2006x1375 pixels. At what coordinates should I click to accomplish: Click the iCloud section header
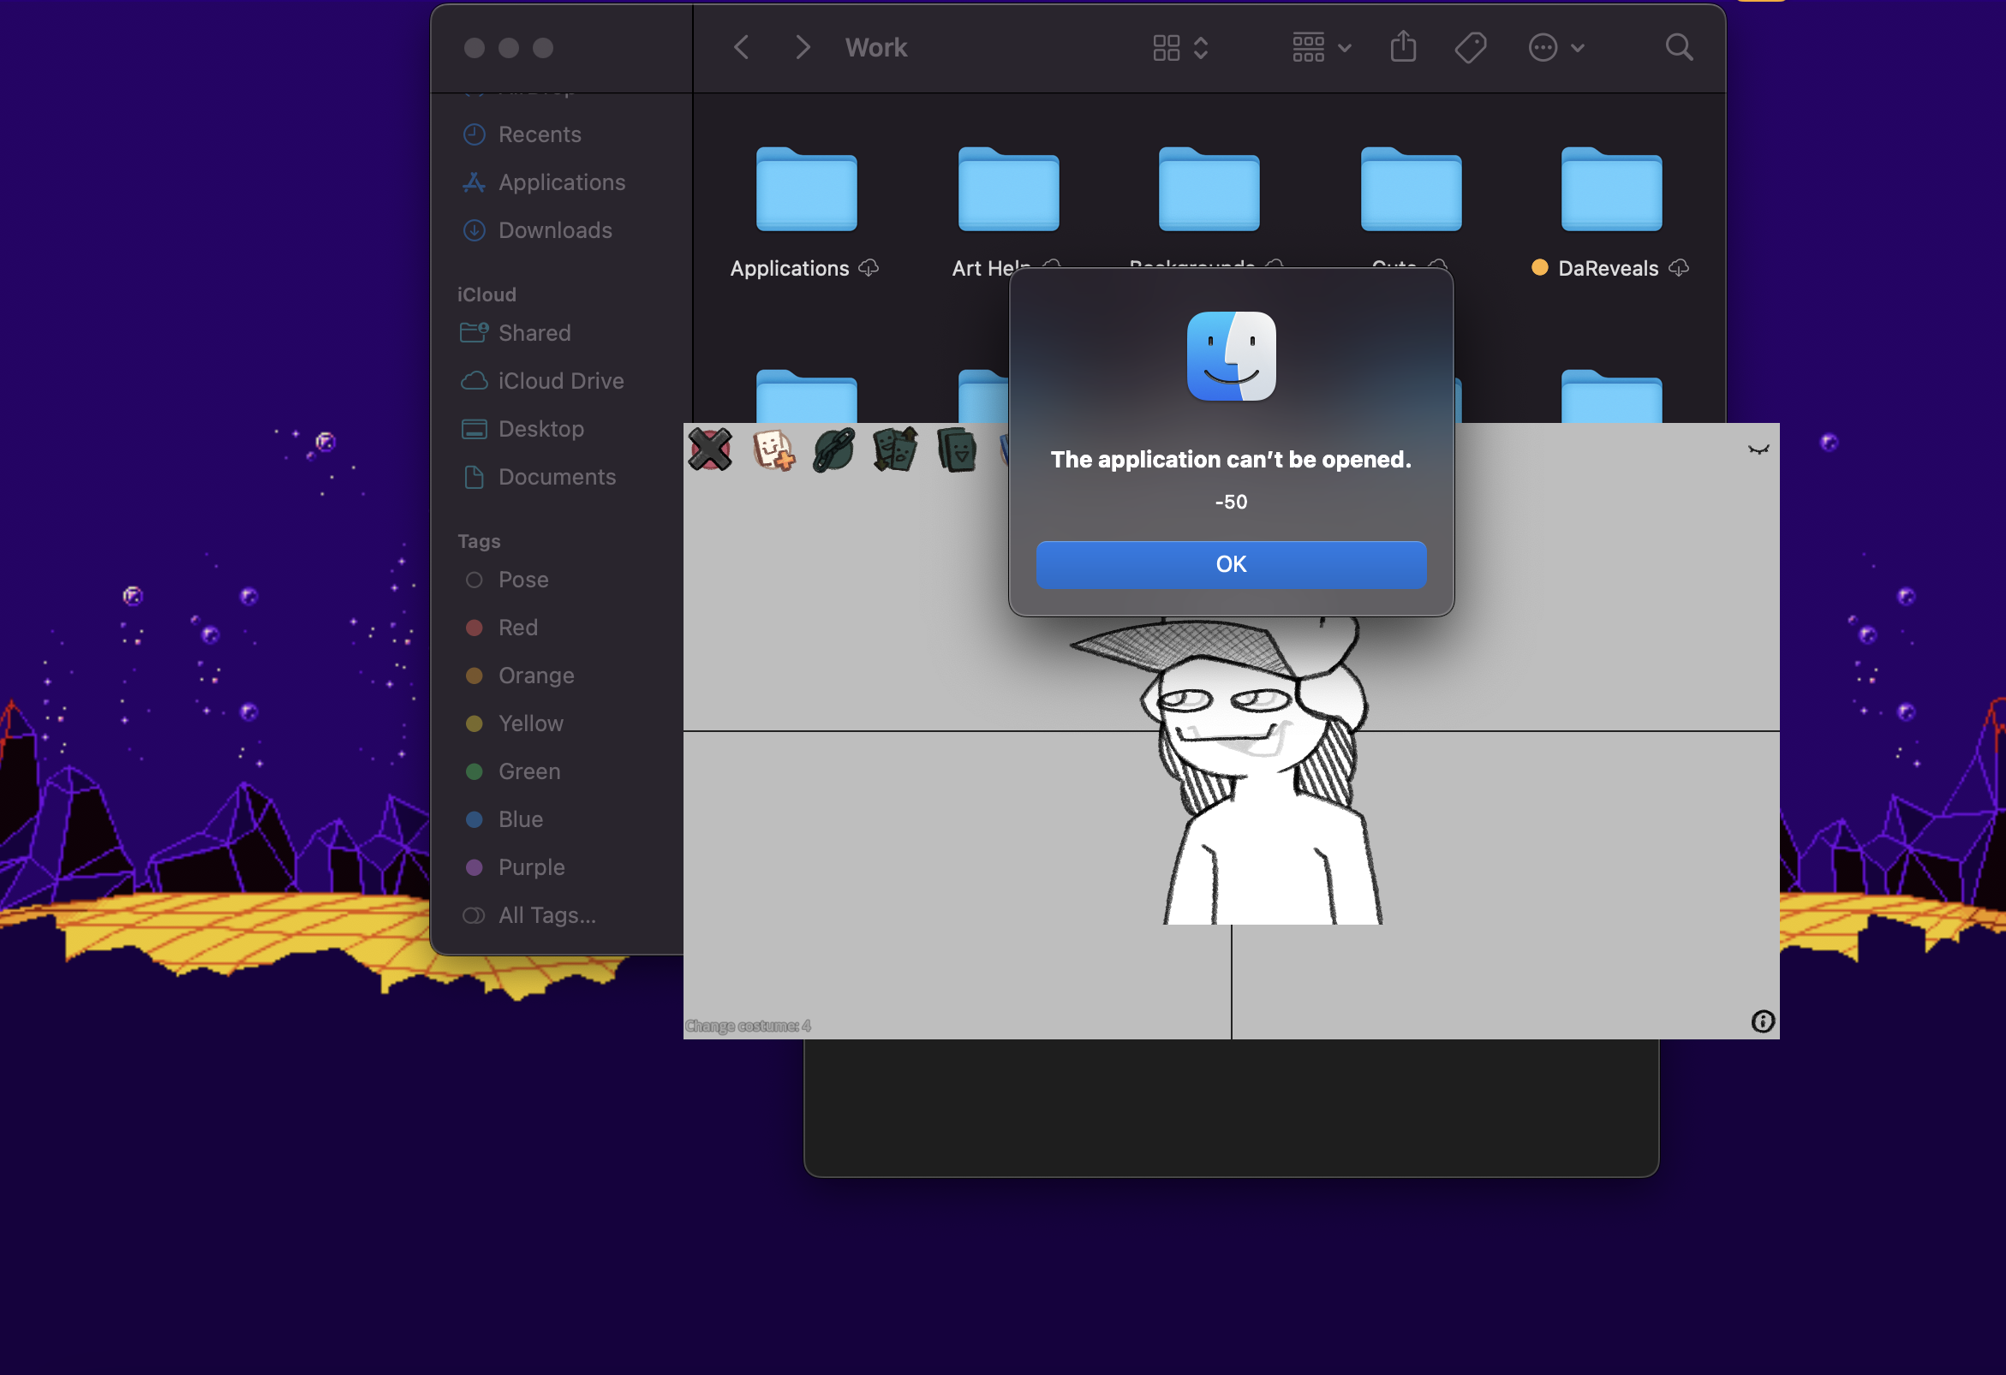(486, 295)
